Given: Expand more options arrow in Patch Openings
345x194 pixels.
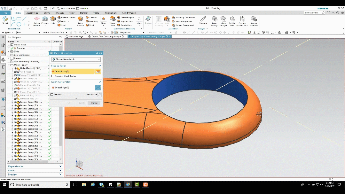Looking at the screenshot, I should click(x=76, y=98).
